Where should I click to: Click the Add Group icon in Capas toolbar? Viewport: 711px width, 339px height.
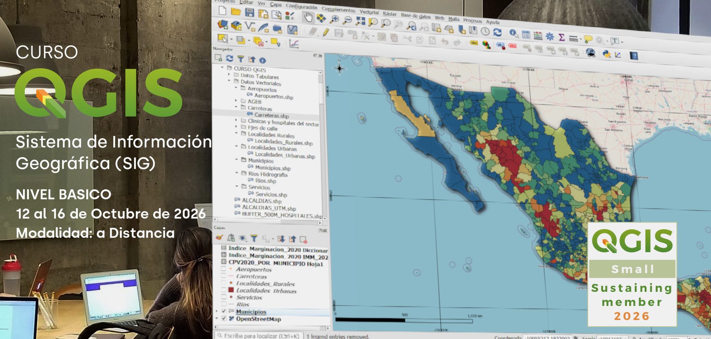tap(231, 238)
